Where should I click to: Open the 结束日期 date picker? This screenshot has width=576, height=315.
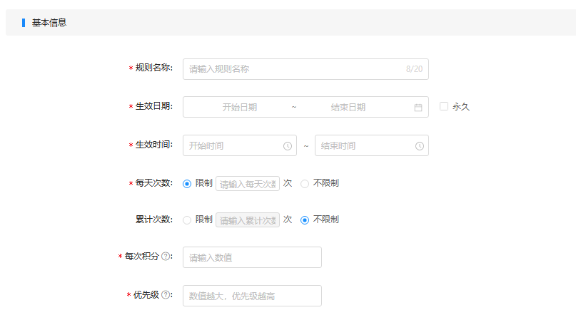tap(348, 108)
